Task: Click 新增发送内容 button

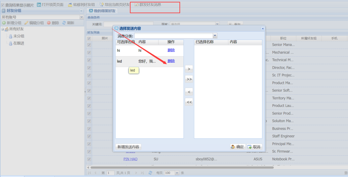Action: tap(128, 147)
